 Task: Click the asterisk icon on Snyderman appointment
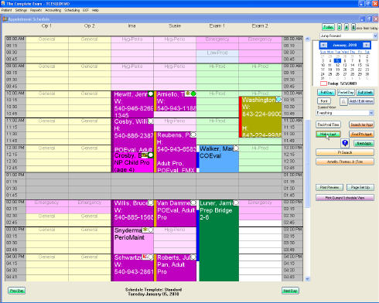(x=145, y=230)
